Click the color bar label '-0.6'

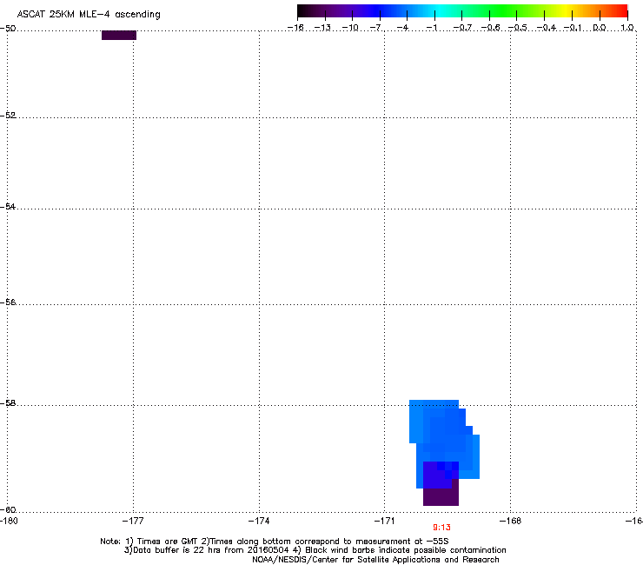tap(490, 28)
